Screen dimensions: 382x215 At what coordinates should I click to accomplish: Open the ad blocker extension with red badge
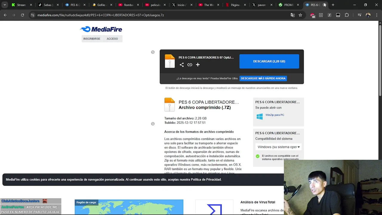coord(312,15)
